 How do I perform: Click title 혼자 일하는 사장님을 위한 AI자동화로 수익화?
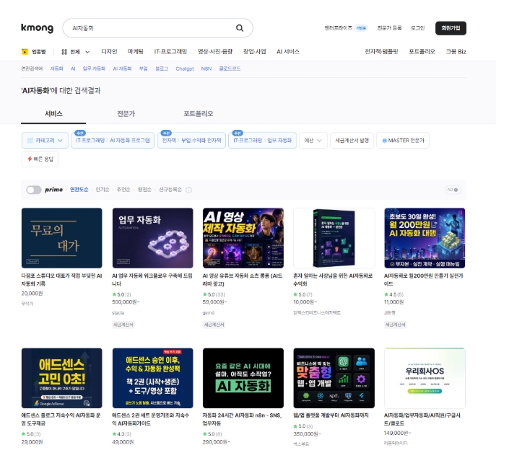333,280
